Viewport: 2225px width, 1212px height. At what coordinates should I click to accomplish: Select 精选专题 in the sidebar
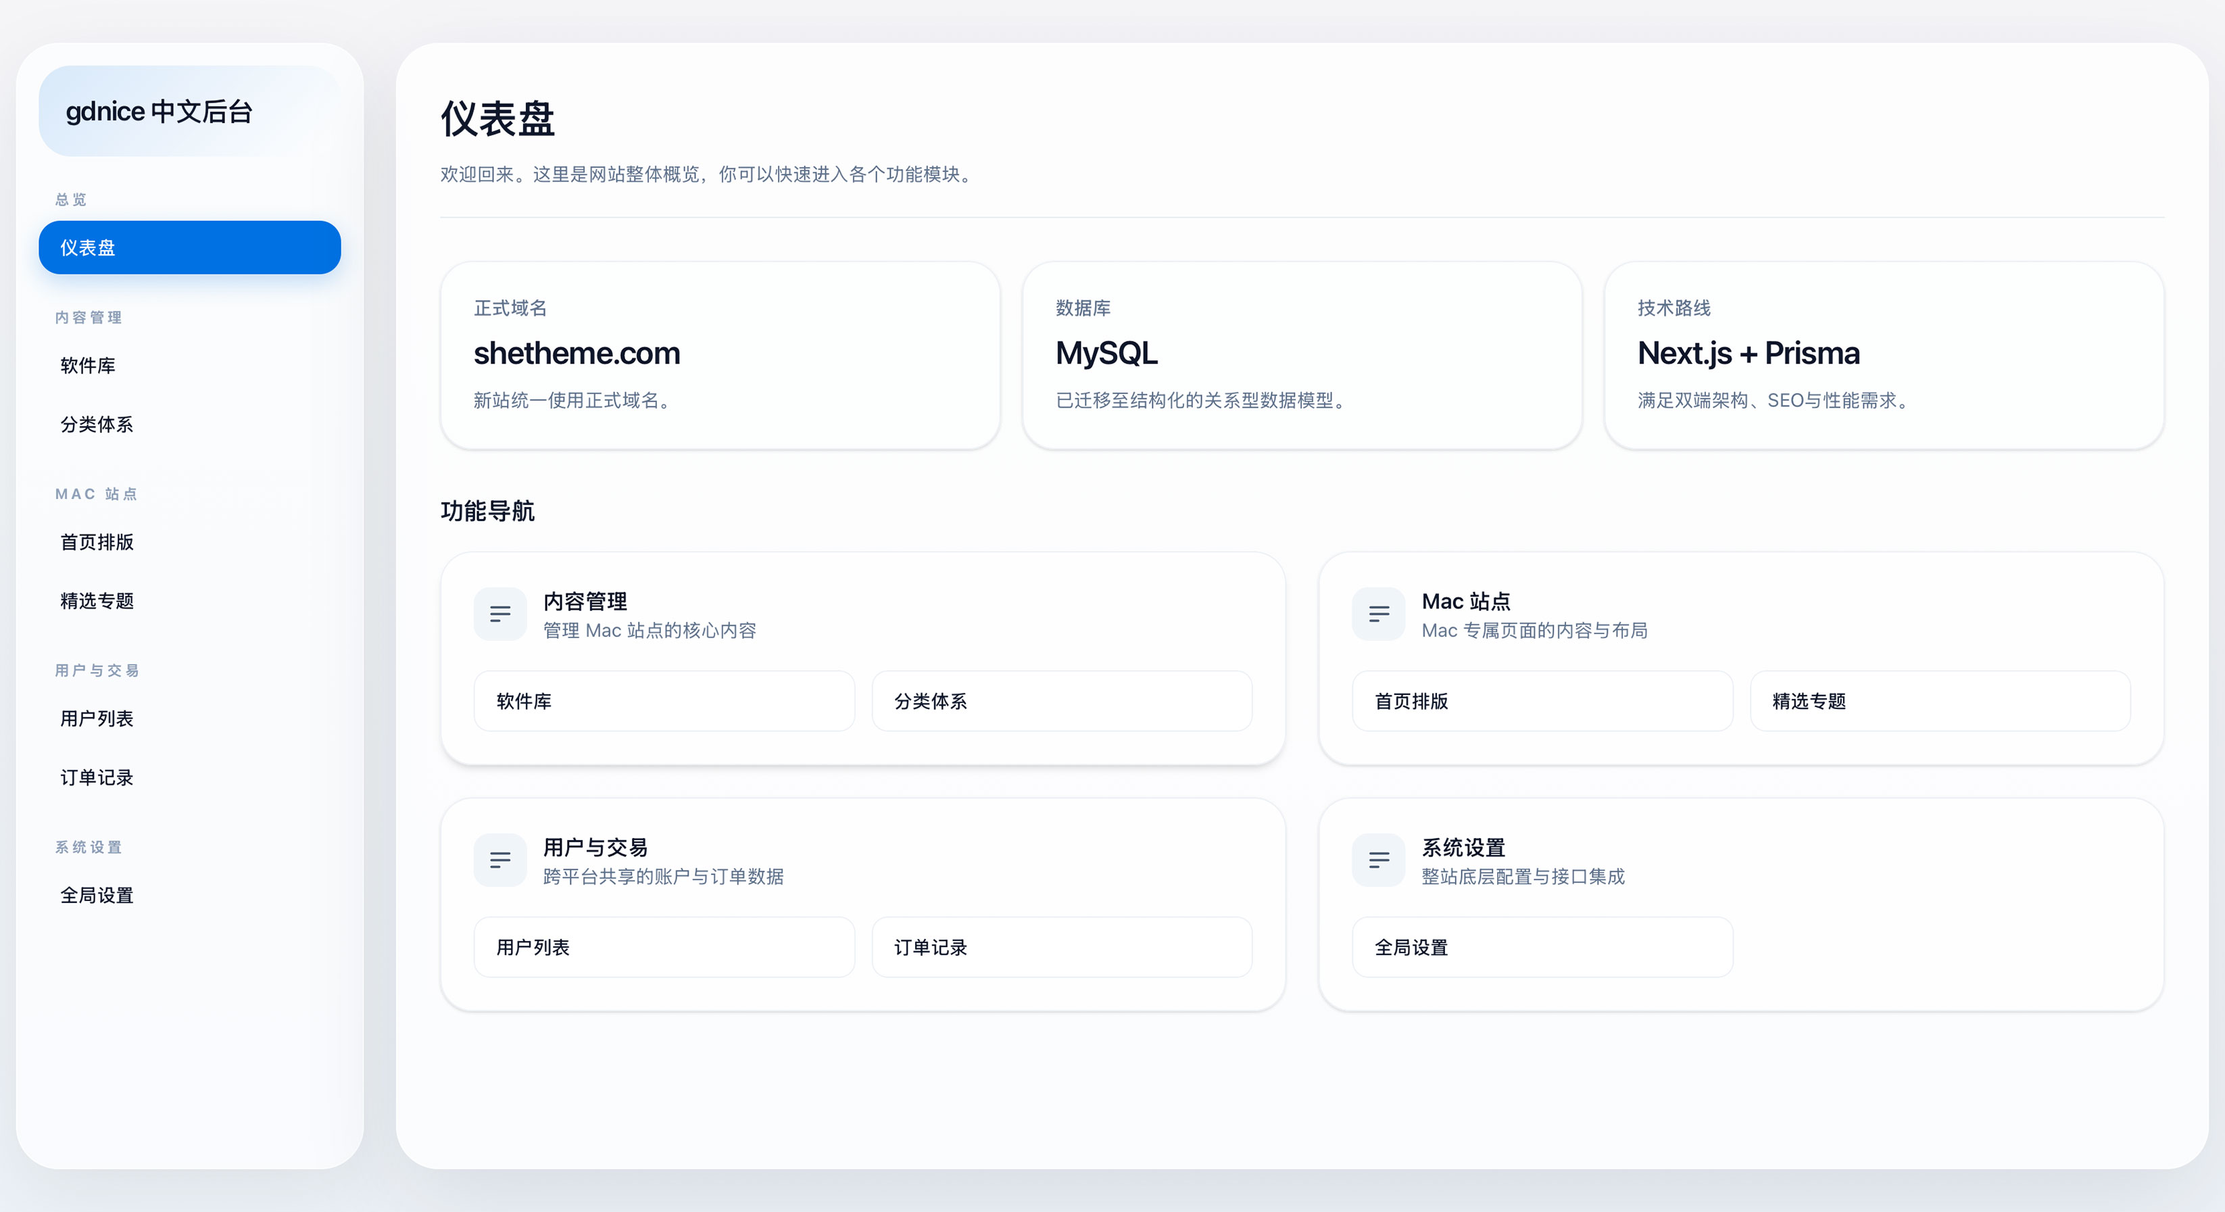tap(190, 601)
